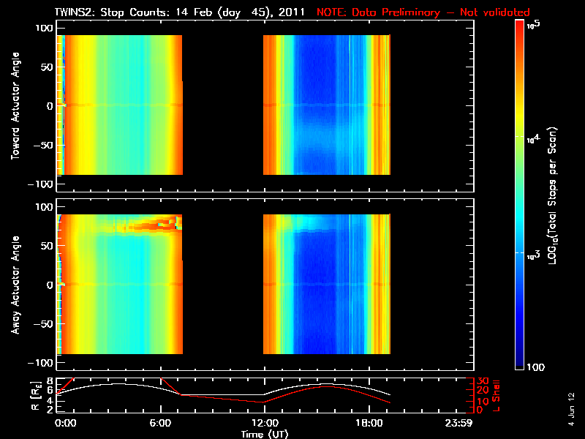Click the "100" label at the colorbar bottom
Image resolution: width=585 pixels, height=439 pixels.
pyautogui.click(x=536, y=367)
